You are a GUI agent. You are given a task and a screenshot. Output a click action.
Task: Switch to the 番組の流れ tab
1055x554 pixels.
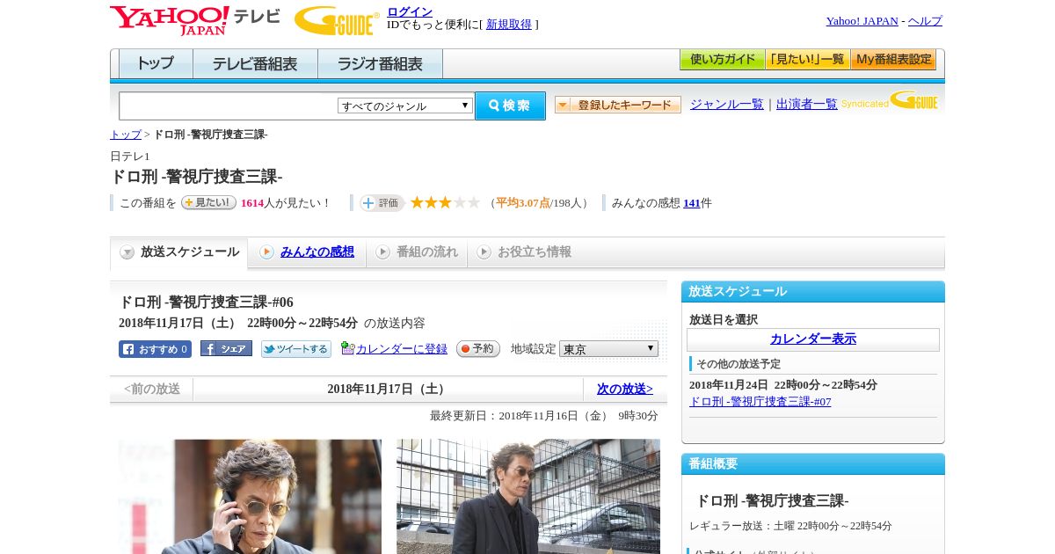(417, 252)
